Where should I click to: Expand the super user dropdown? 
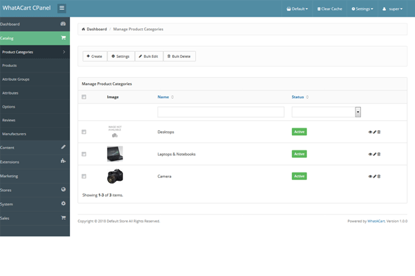click(394, 9)
